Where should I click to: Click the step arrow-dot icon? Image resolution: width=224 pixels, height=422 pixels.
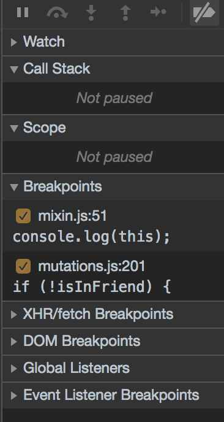click(x=159, y=12)
